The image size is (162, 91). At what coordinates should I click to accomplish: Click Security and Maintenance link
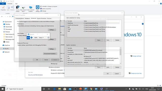pyautogui.click(x=35, y=75)
